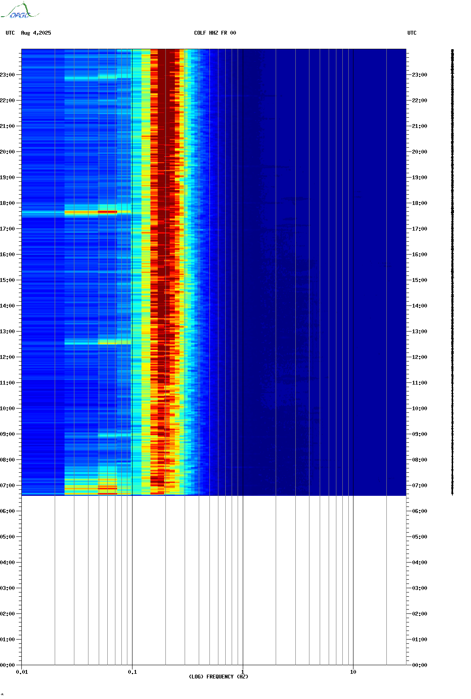Click the '0.1' frequency axis label
The image size is (471, 699).
click(132, 672)
